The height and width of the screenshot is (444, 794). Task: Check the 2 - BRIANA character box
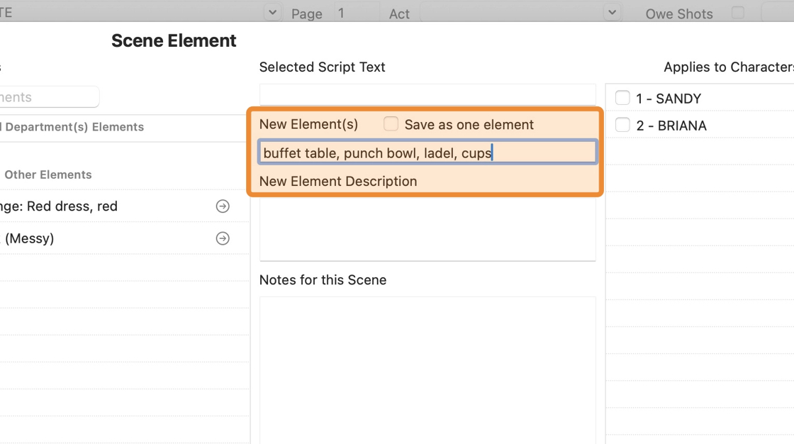click(x=622, y=126)
